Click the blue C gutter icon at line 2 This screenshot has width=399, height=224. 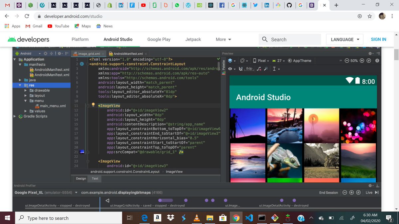[82, 64]
